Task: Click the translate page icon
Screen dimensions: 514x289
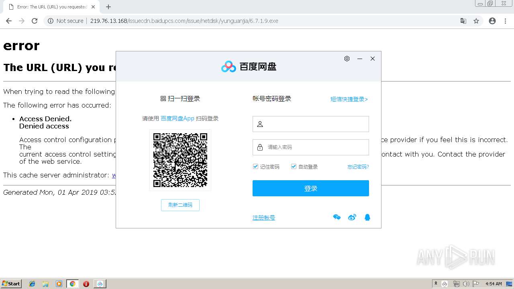Action: [x=463, y=21]
